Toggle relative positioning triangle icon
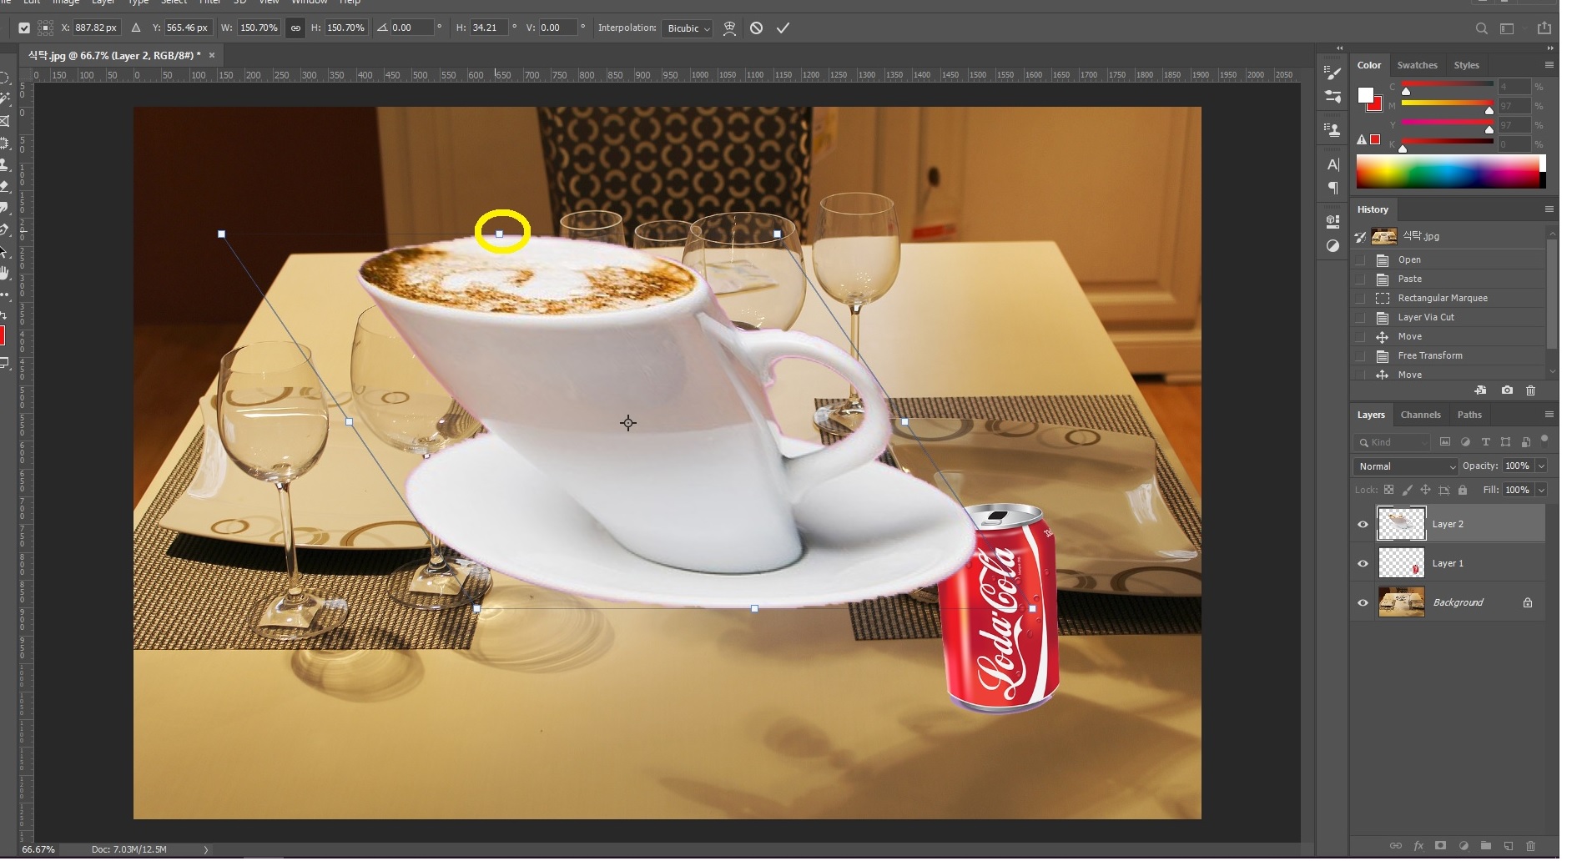 click(x=136, y=28)
